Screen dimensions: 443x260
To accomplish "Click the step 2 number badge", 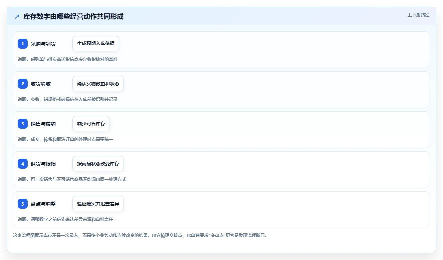I will click(23, 84).
